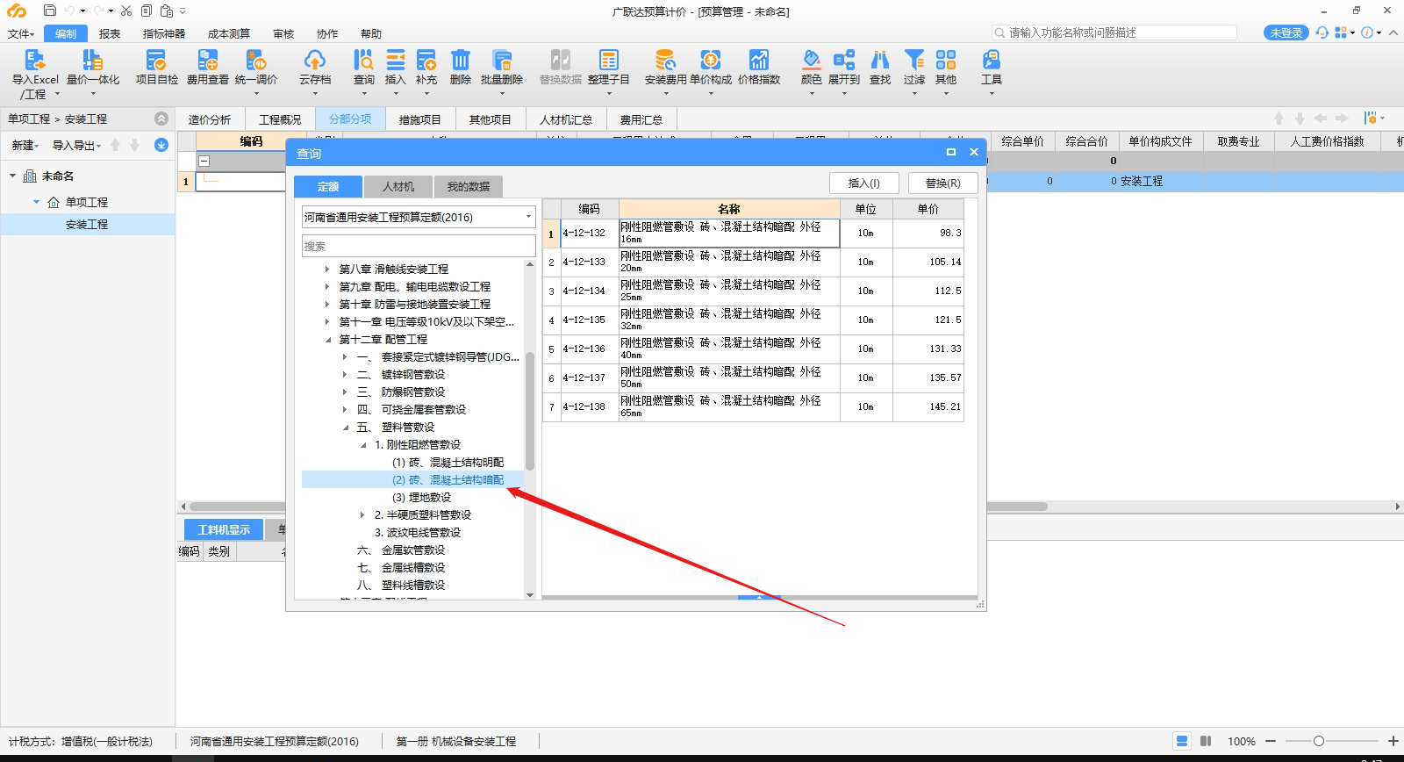1404x762 pixels.
Task: Select the 未登录 login button
Action: (x=1286, y=32)
